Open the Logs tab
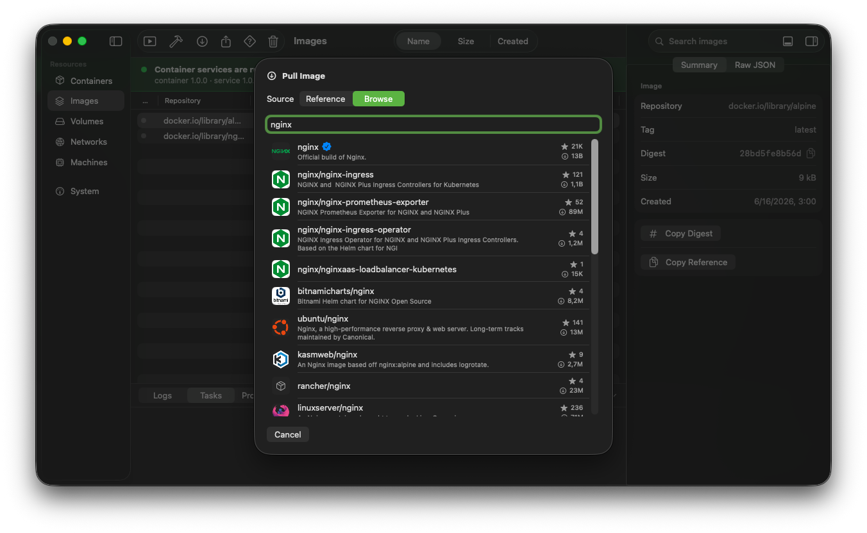The width and height of the screenshot is (867, 533). click(162, 395)
